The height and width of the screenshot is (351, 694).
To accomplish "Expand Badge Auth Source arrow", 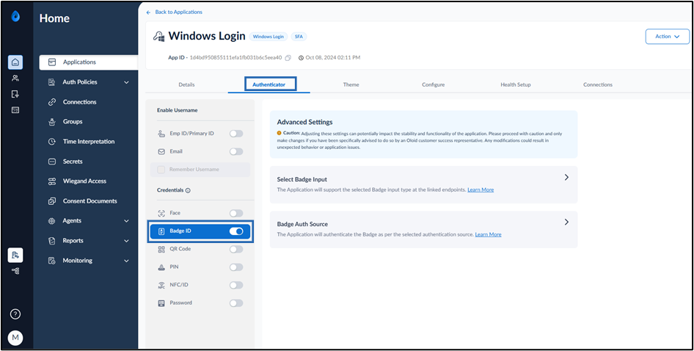I will 566,222.
